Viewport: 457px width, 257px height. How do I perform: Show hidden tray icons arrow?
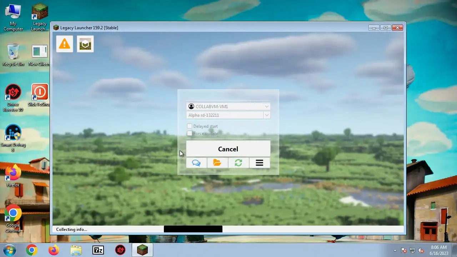(x=395, y=250)
